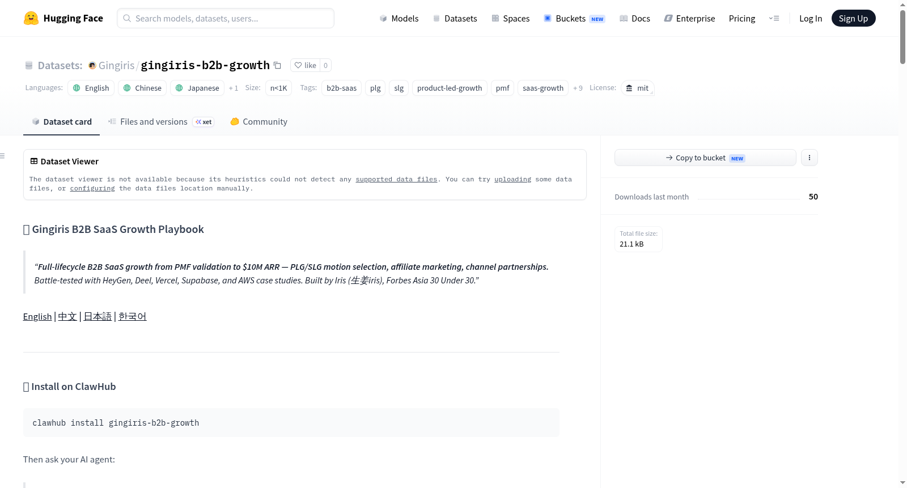This screenshot has height=488, width=907.
Task: Focus the search models input field
Action: [226, 18]
